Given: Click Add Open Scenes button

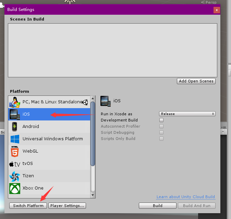Looking at the screenshot, I should click(196, 81).
